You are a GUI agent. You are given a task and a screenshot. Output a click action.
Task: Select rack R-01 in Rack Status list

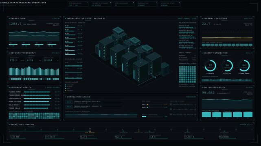[x=74, y=26]
